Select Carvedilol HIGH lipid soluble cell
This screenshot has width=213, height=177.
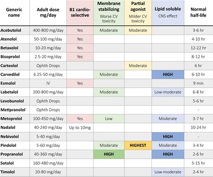(x=168, y=75)
